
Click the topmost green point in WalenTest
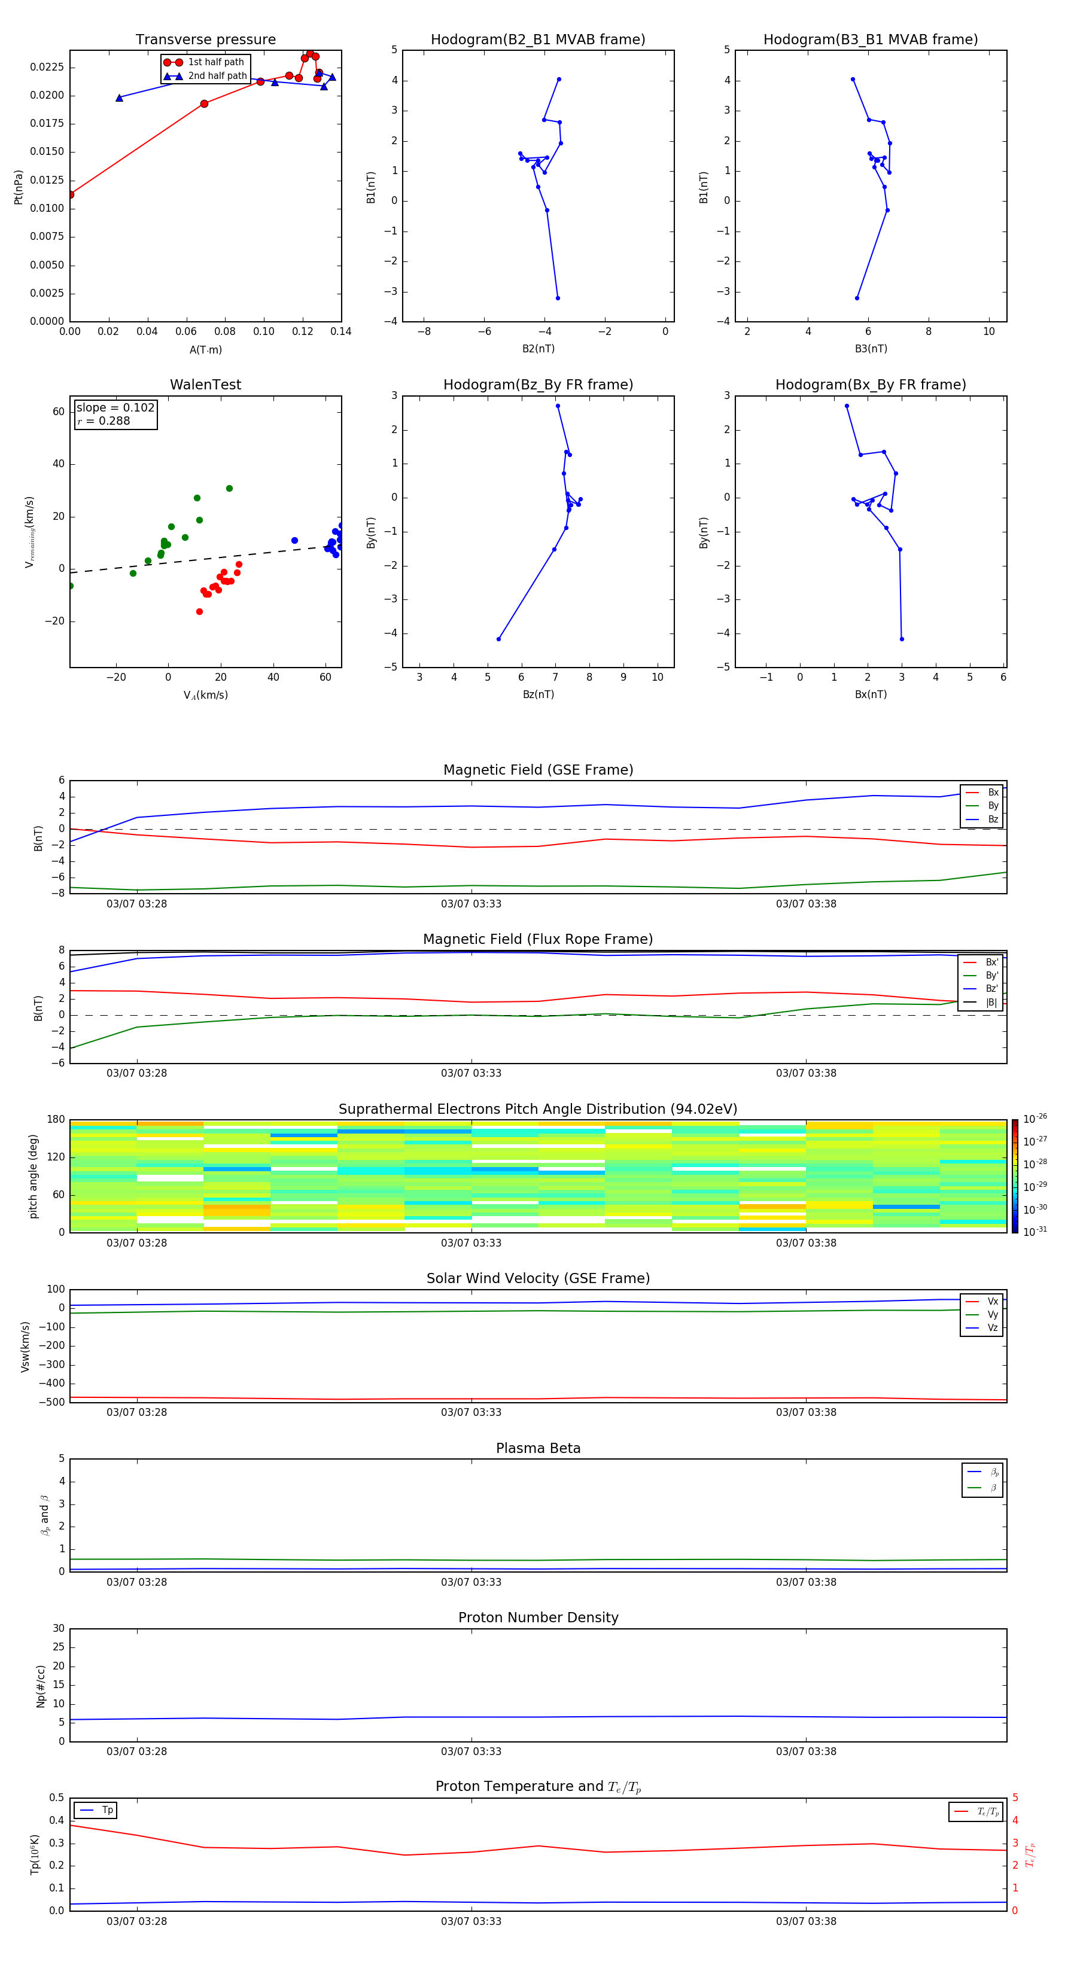[x=229, y=489]
